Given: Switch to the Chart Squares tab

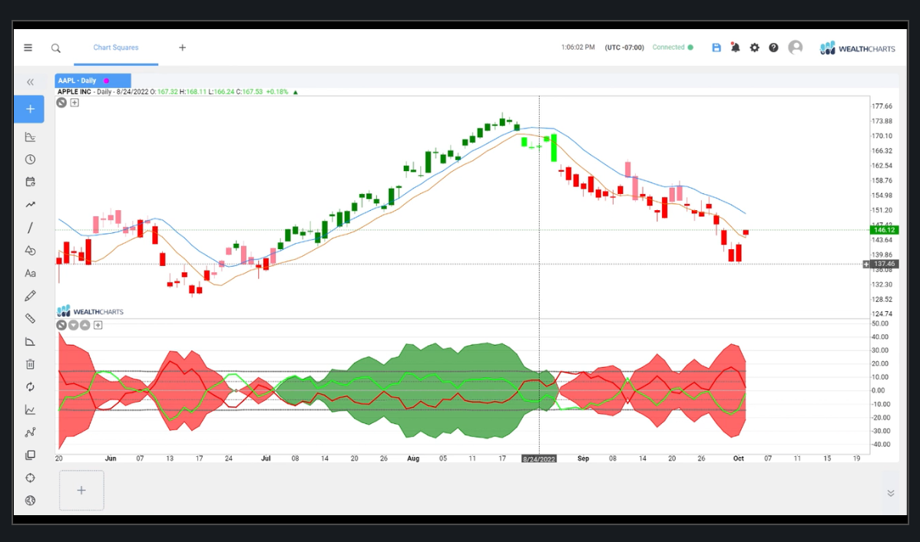Looking at the screenshot, I should click(x=116, y=48).
